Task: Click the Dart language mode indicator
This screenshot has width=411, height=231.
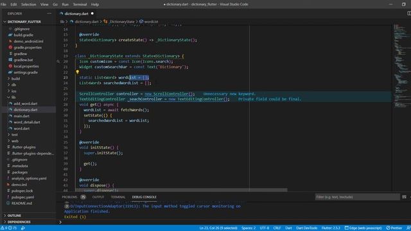Action: [288, 228]
